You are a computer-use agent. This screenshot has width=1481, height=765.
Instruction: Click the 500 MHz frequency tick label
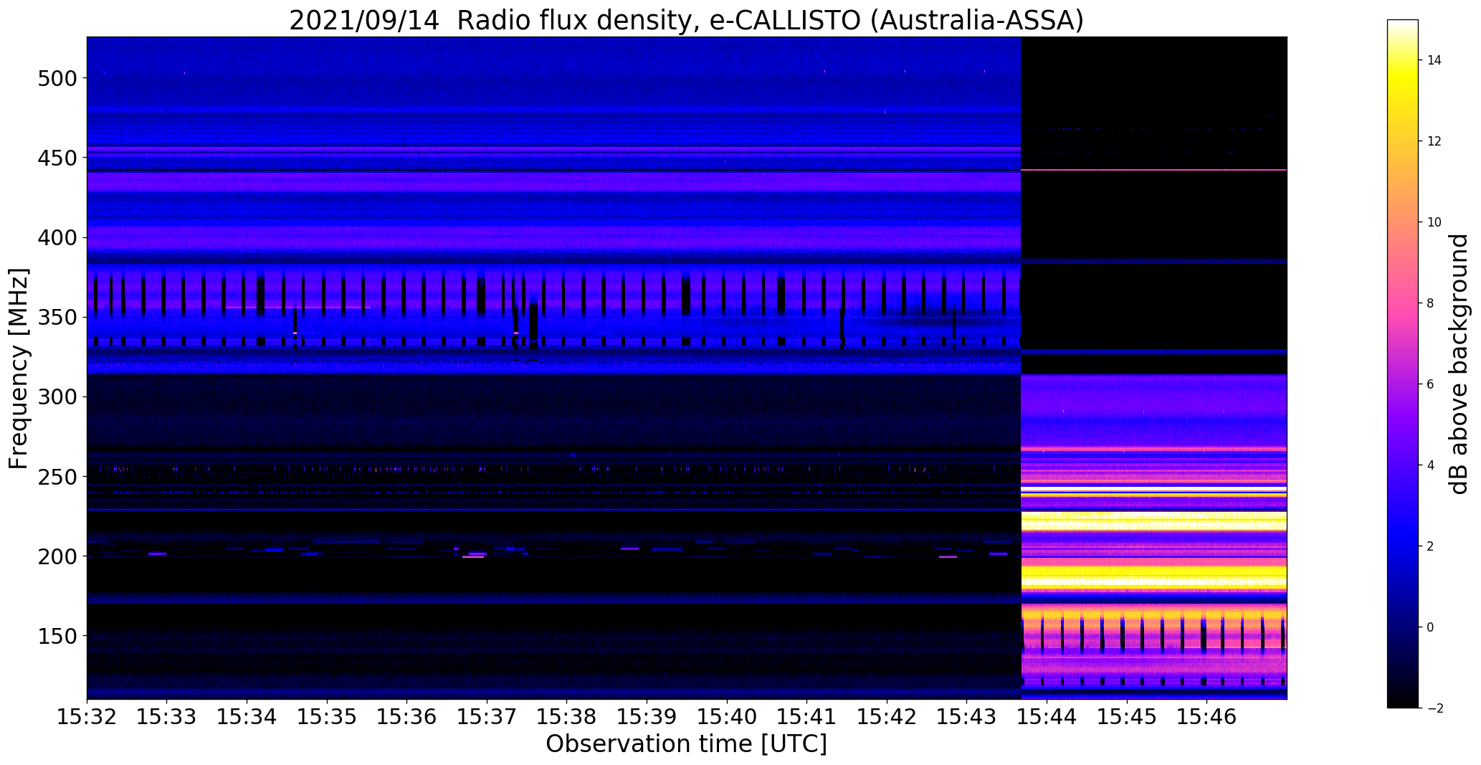pos(59,78)
